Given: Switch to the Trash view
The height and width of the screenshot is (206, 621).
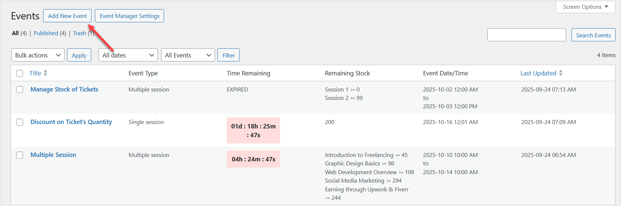Looking at the screenshot, I should [79, 33].
